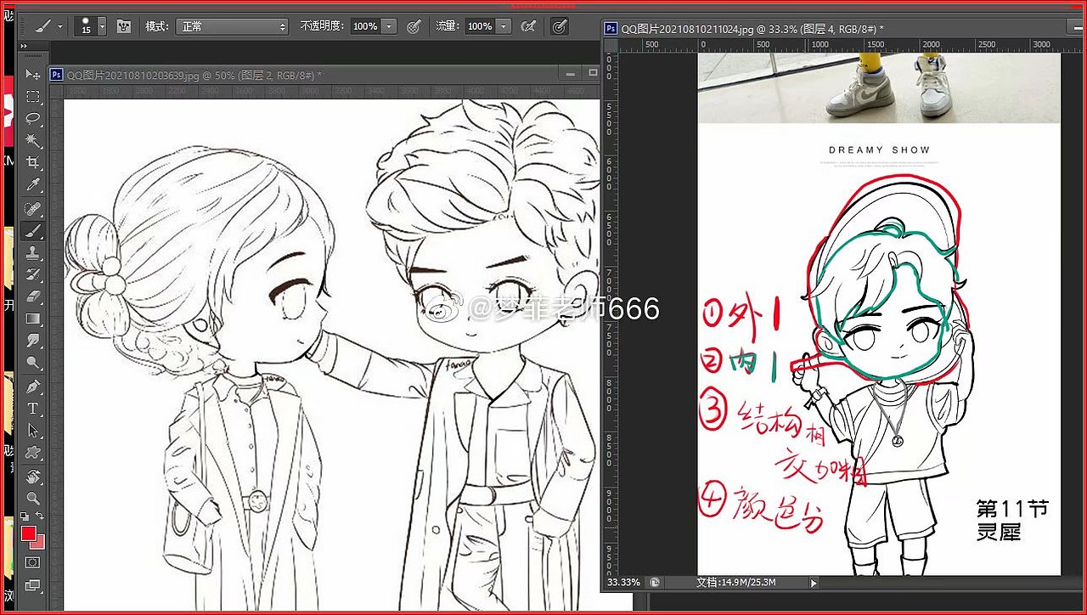The image size is (1087, 615).
Task: Select the Crop tool
Action: [33, 163]
